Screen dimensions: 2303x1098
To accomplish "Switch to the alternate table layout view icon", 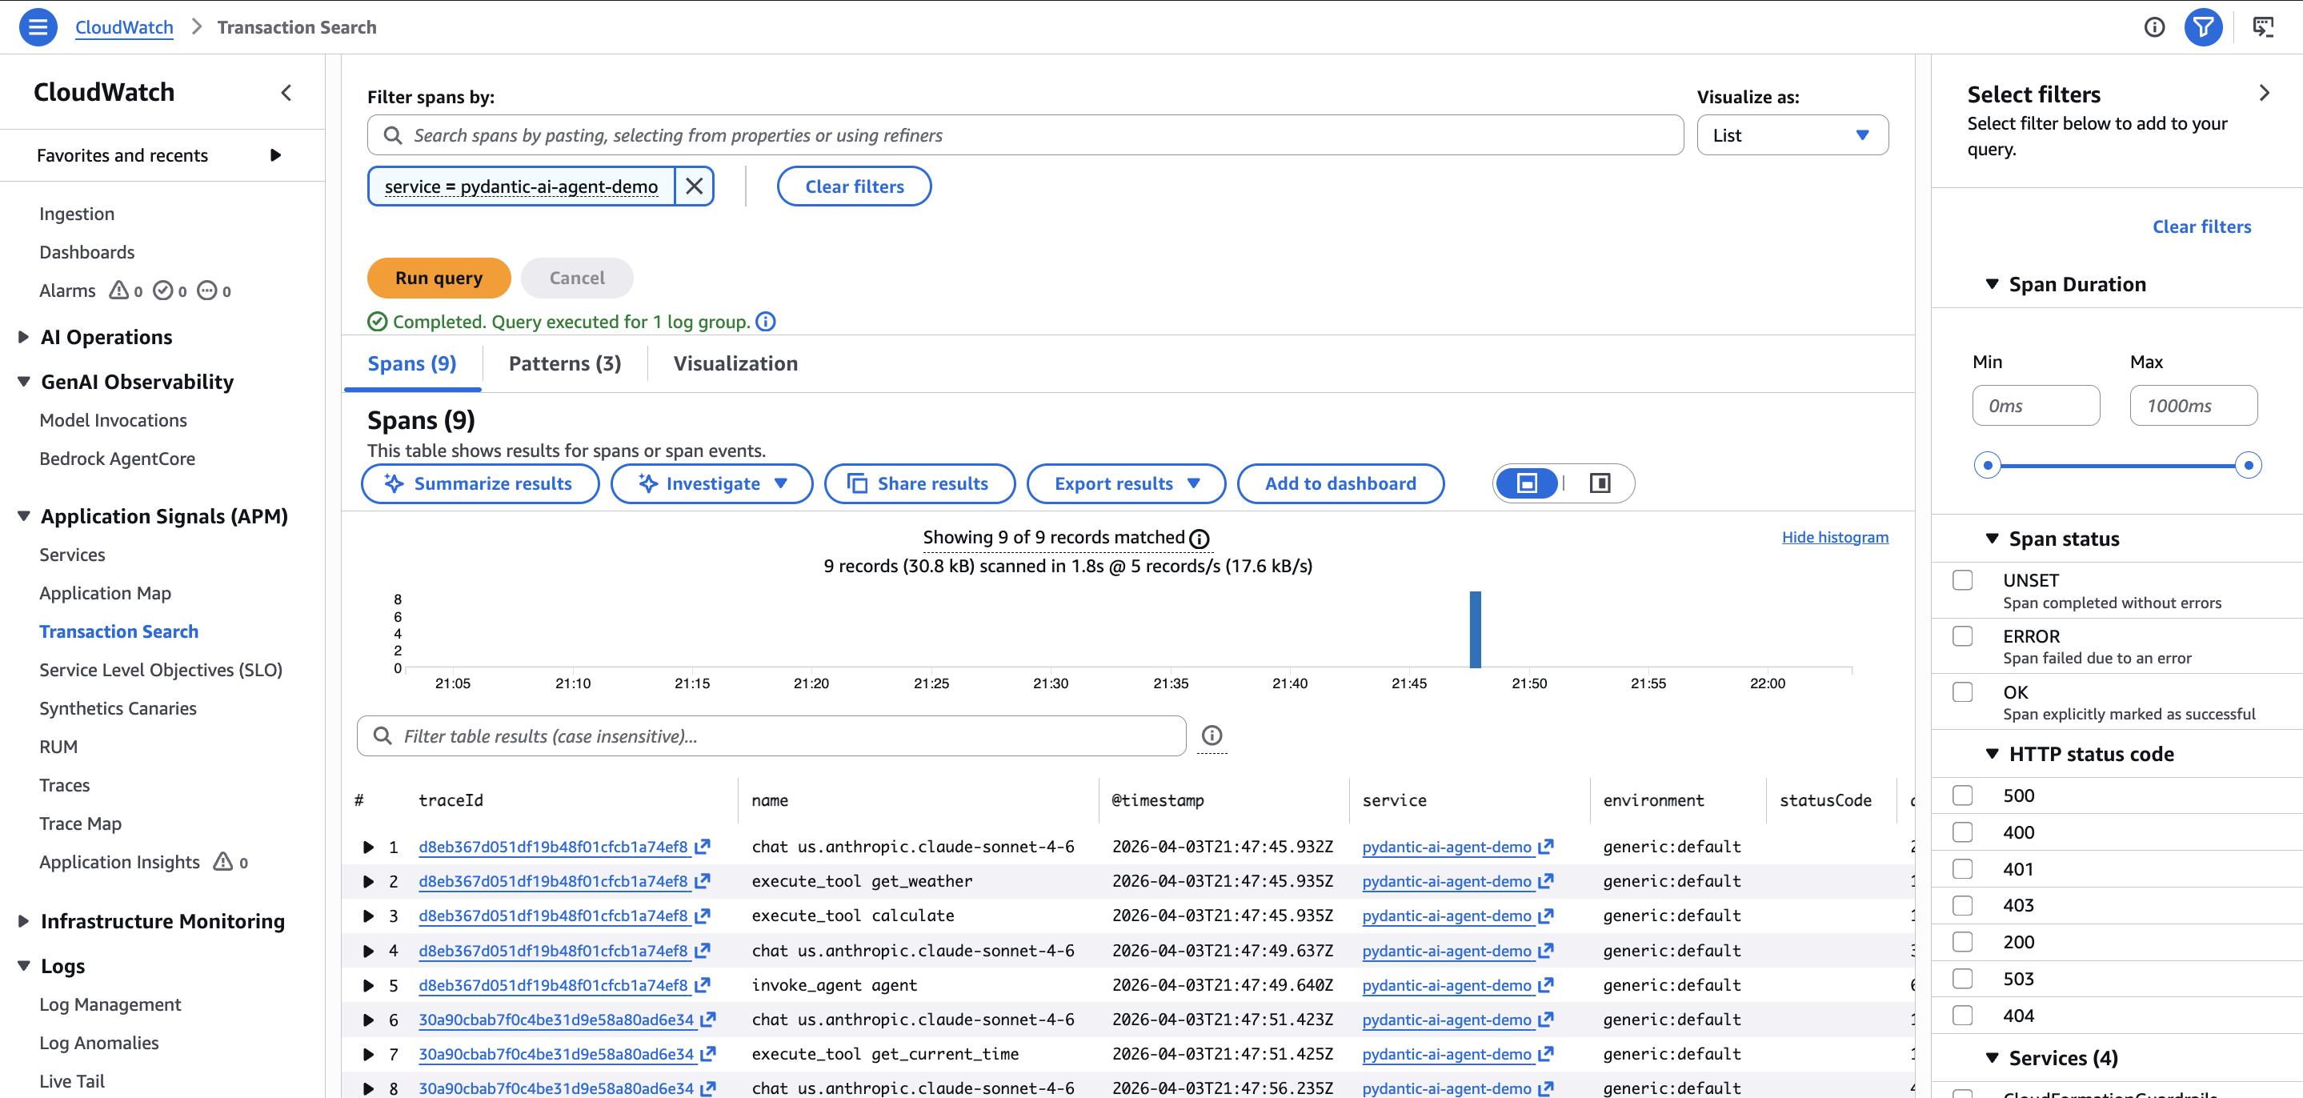I will [x=1600, y=483].
